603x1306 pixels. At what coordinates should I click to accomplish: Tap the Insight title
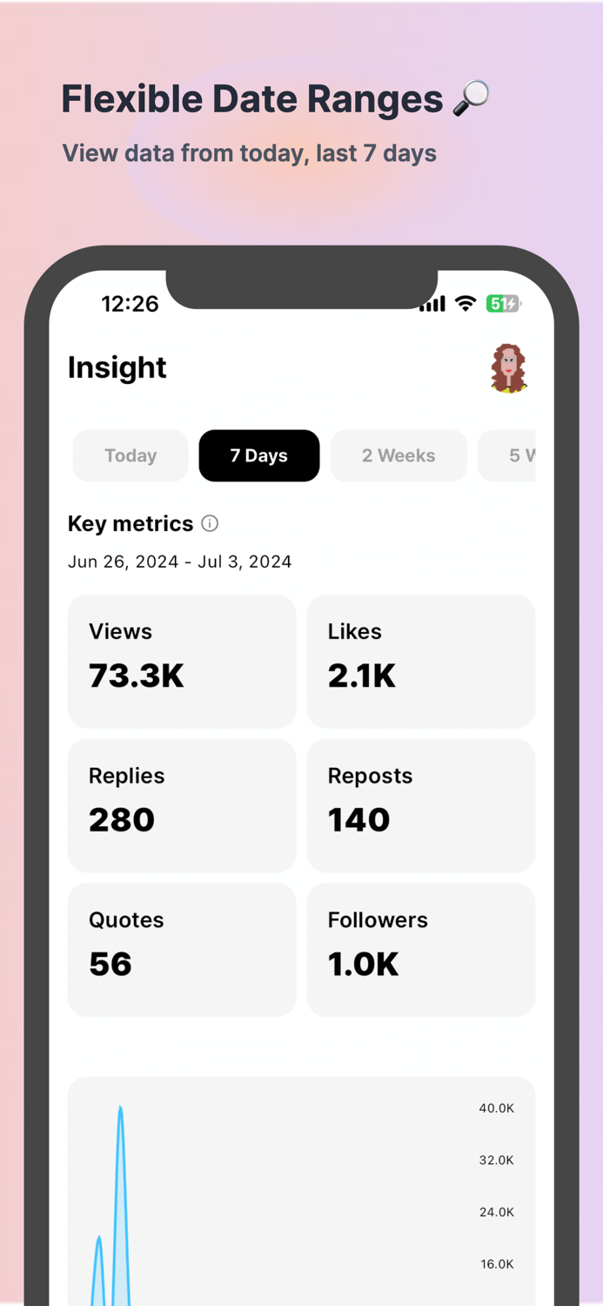click(117, 367)
